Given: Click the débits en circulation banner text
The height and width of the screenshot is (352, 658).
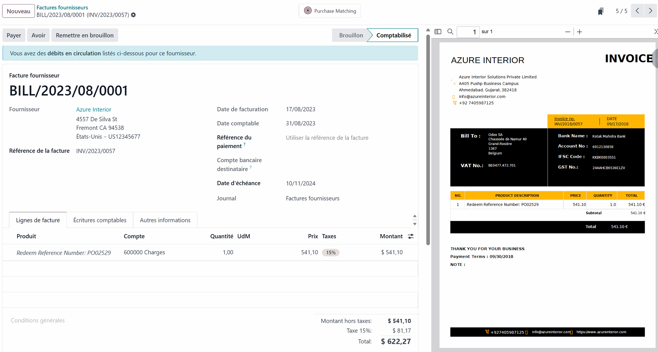Looking at the screenshot, I should coord(74,53).
